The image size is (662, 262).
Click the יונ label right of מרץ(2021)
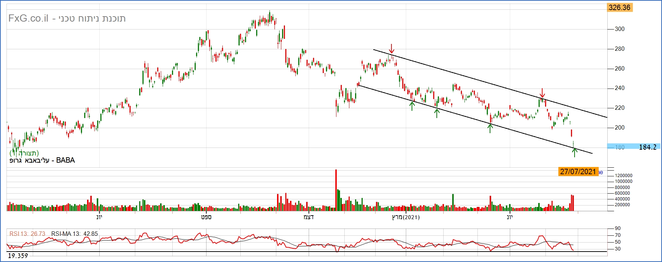509,217
